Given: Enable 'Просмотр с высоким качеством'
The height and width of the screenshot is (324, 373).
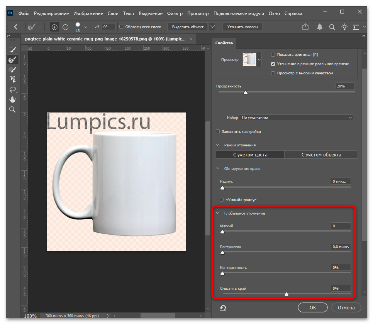Looking at the screenshot, I should coord(273,73).
